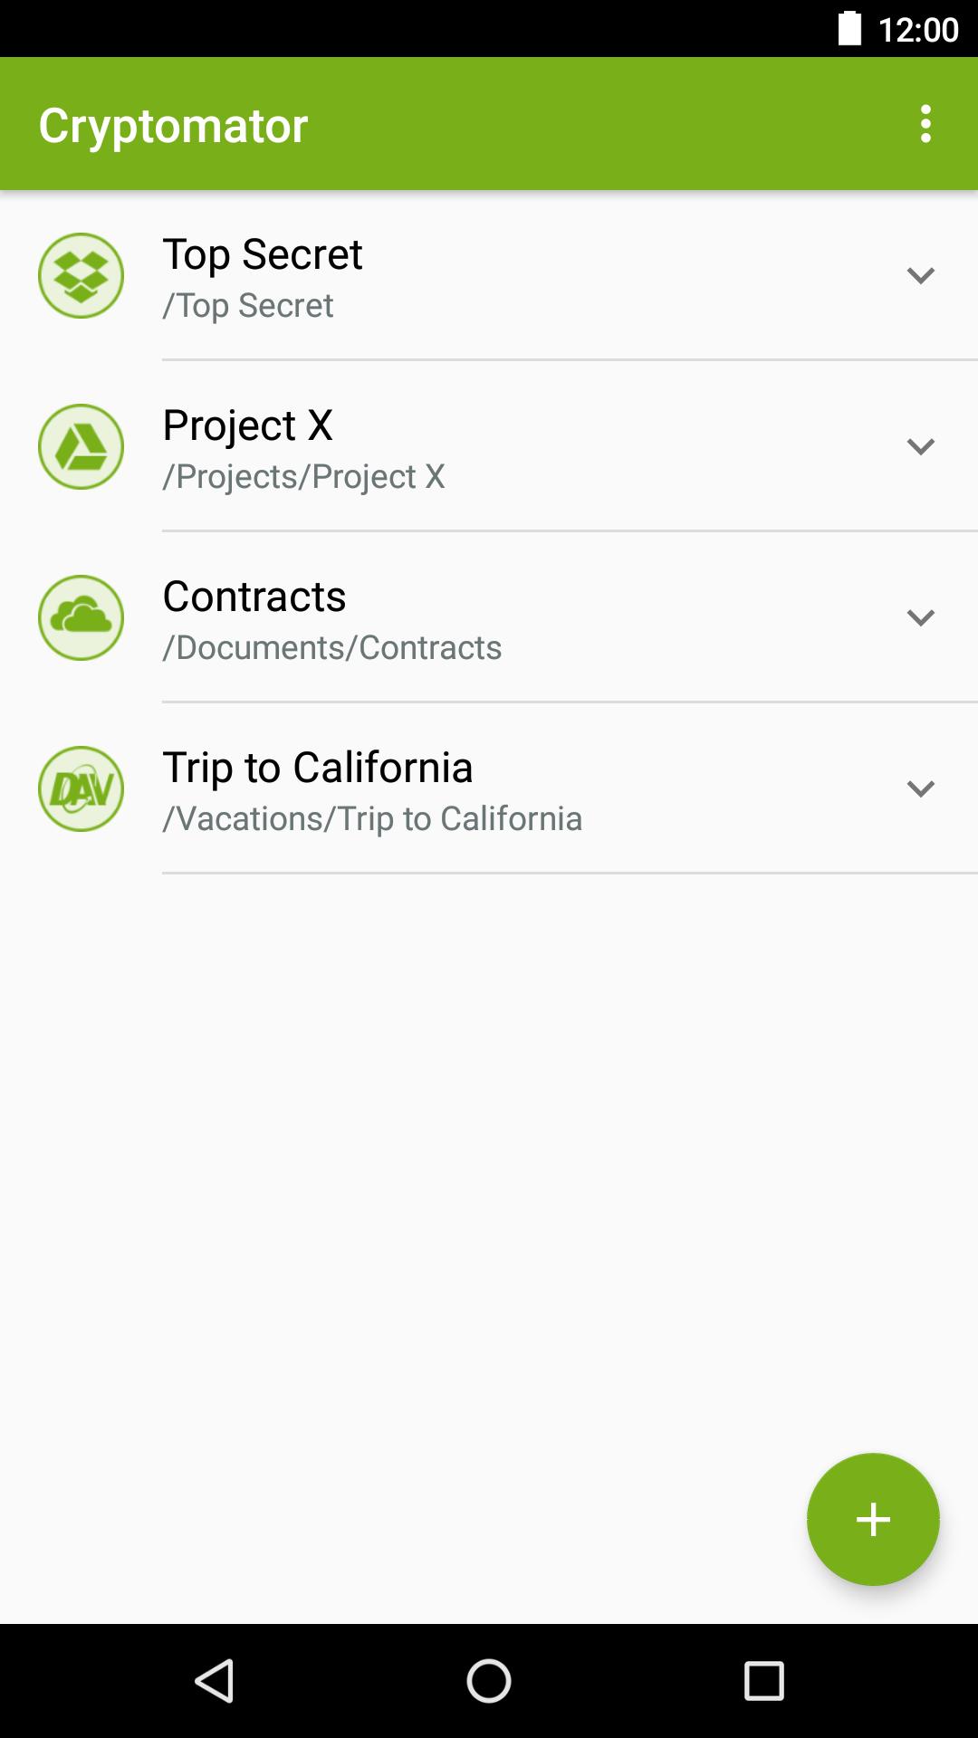Open the Top Secret vault
Screen dimensions: 978x1738
(x=489, y=275)
